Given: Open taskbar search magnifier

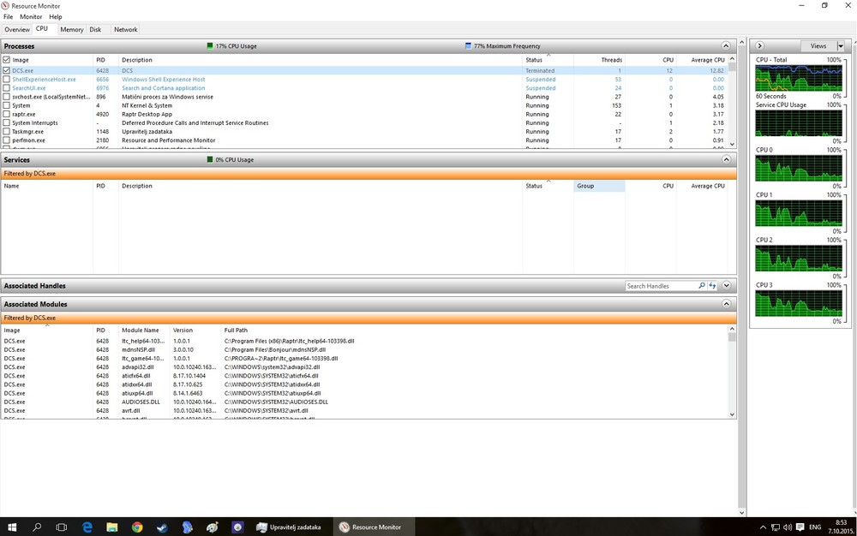Looking at the screenshot, I should [37, 527].
